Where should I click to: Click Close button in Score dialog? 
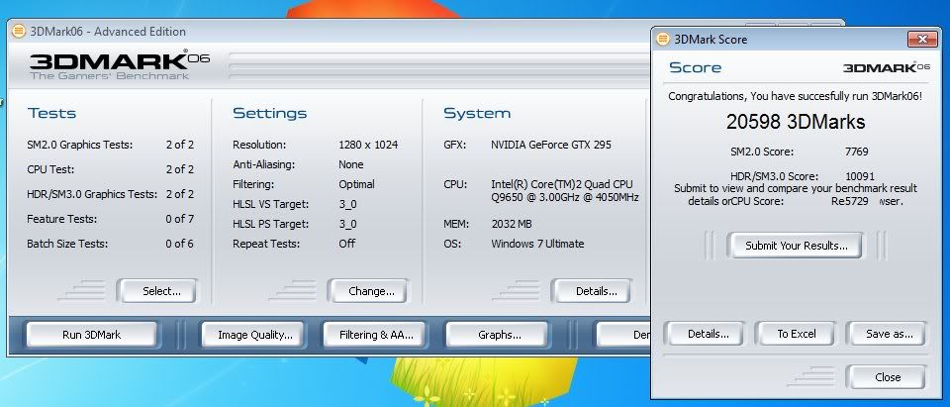pyautogui.click(x=886, y=377)
